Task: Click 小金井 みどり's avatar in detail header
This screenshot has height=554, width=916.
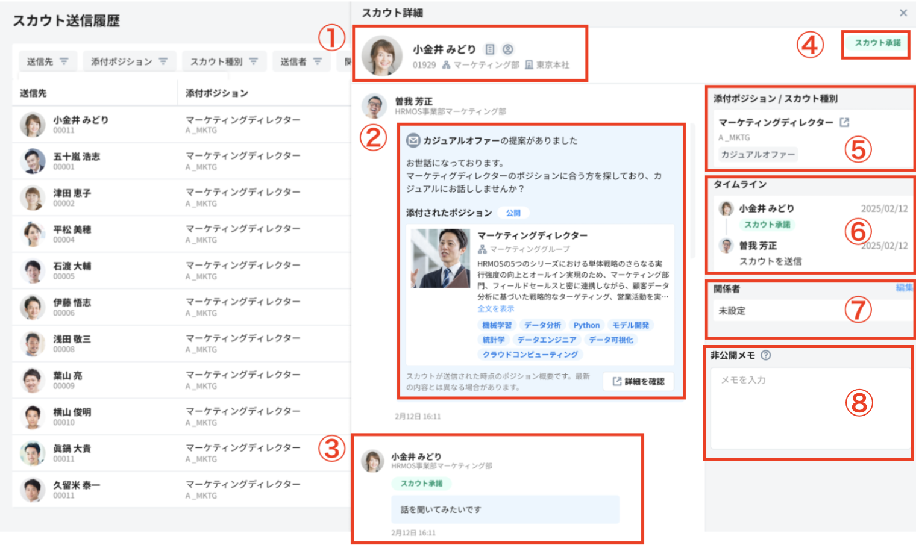Action: pyautogui.click(x=382, y=55)
